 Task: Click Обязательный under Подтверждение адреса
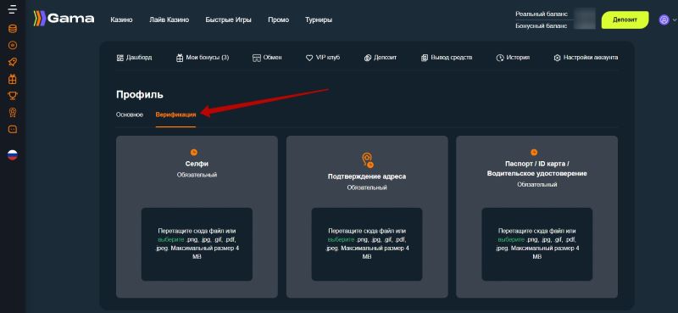pyautogui.click(x=367, y=187)
